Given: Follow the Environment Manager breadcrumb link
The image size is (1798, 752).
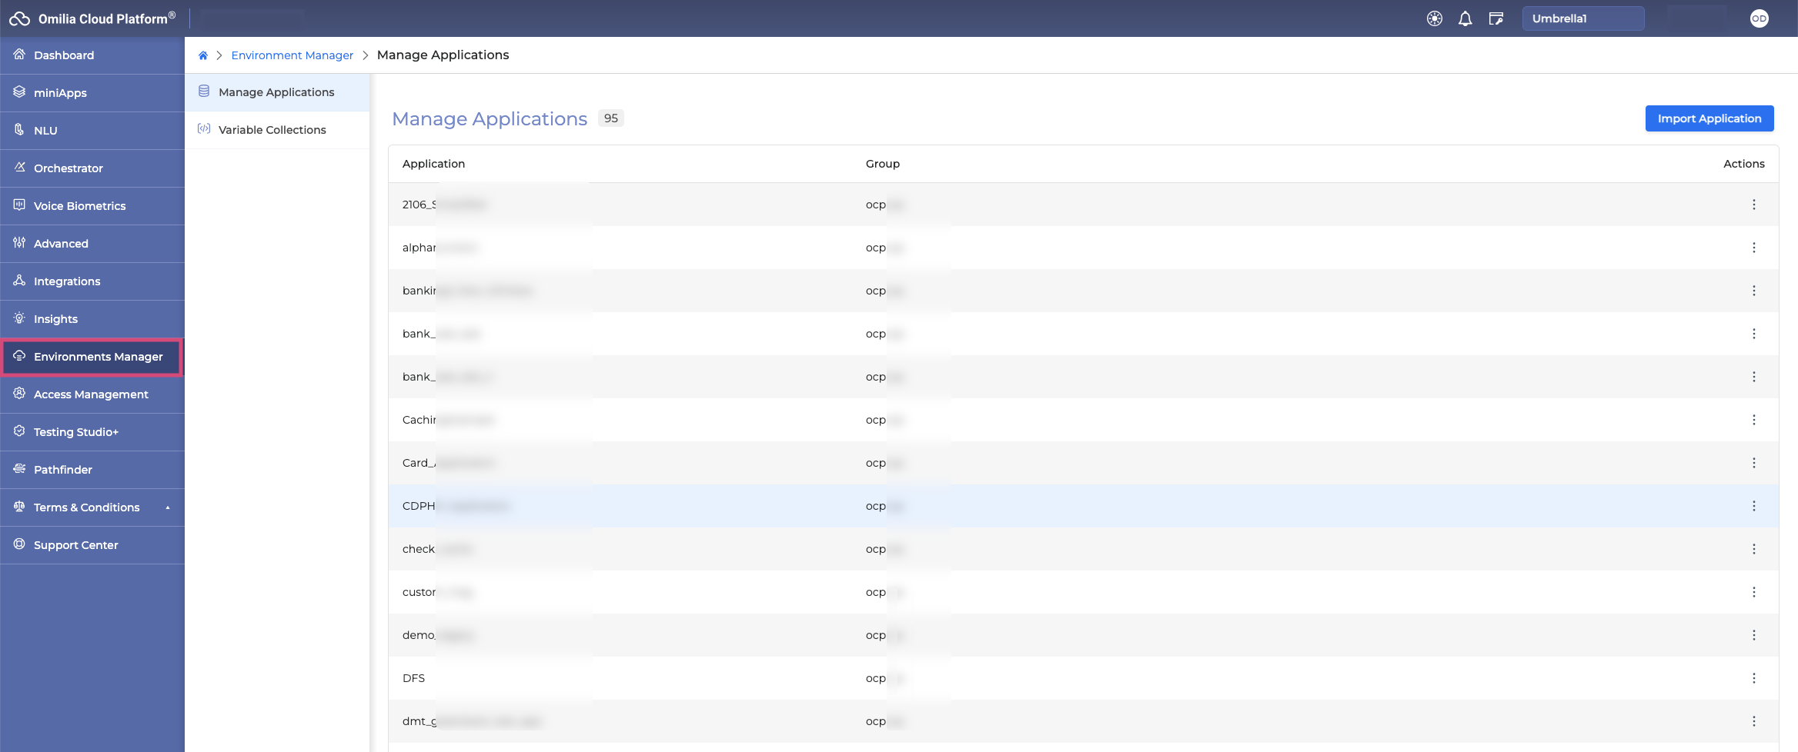Looking at the screenshot, I should (x=292, y=55).
